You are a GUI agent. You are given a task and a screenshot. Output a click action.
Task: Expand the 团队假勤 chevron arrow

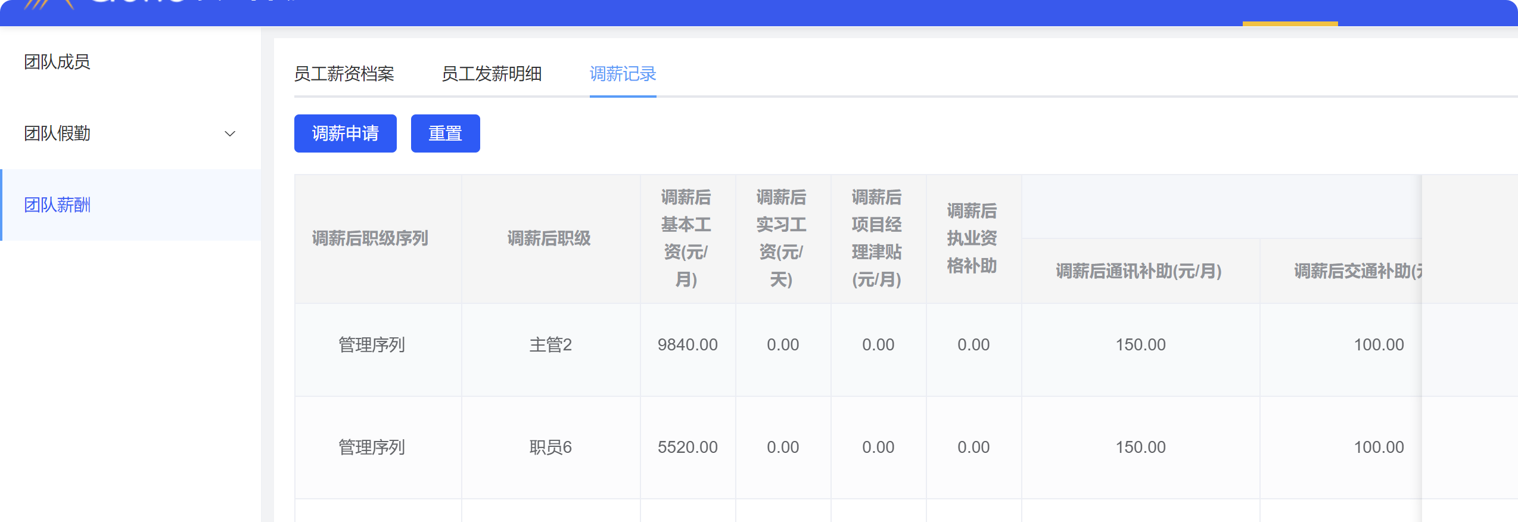(x=229, y=133)
